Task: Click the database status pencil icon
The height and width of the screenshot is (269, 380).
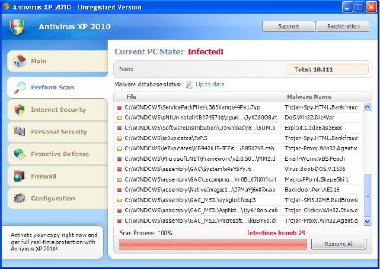Action: (x=189, y=85)
